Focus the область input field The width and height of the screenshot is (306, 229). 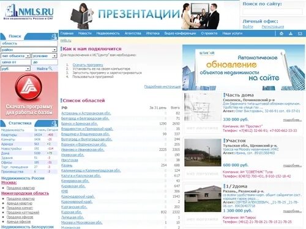click(29, 43)
